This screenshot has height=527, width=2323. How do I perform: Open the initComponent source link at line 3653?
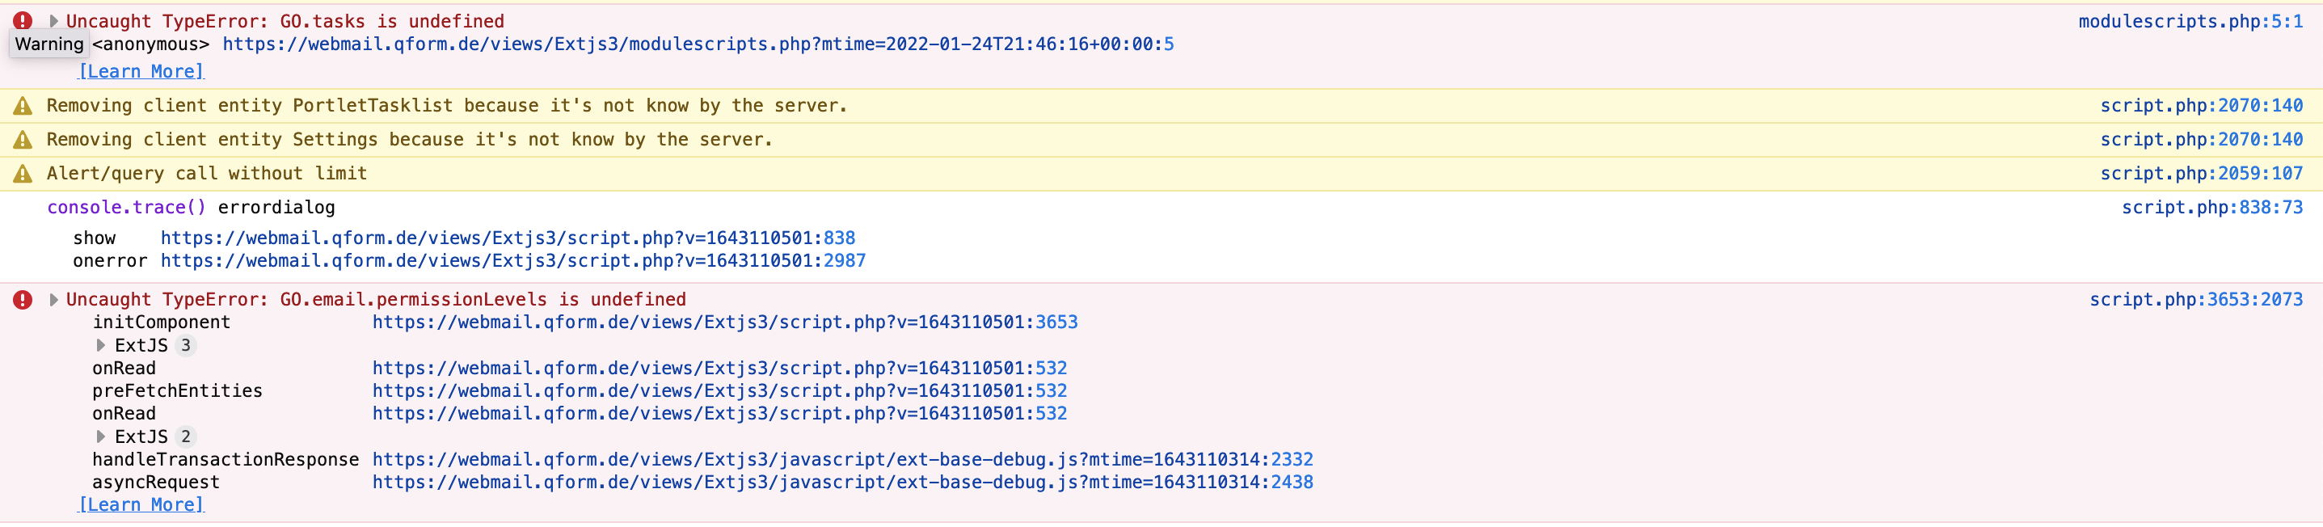(x=723, y=321)
